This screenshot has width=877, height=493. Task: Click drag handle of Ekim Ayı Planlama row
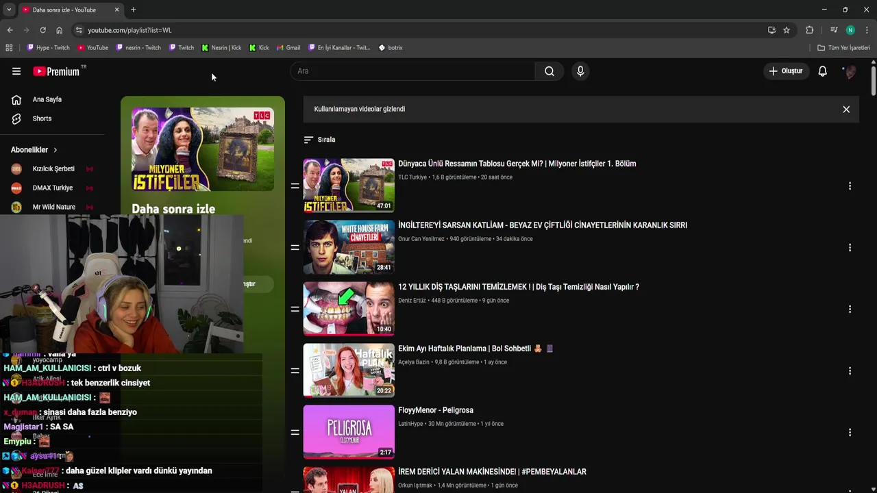[x=295, y=371]
